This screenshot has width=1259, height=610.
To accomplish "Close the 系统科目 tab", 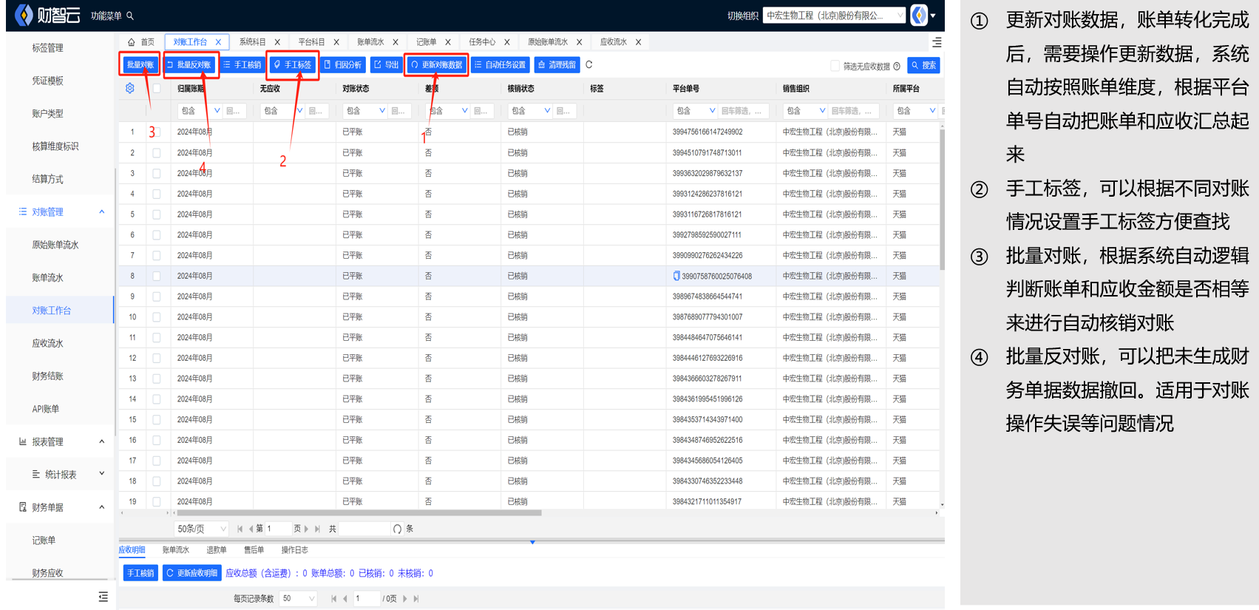I will click(277, 42).
